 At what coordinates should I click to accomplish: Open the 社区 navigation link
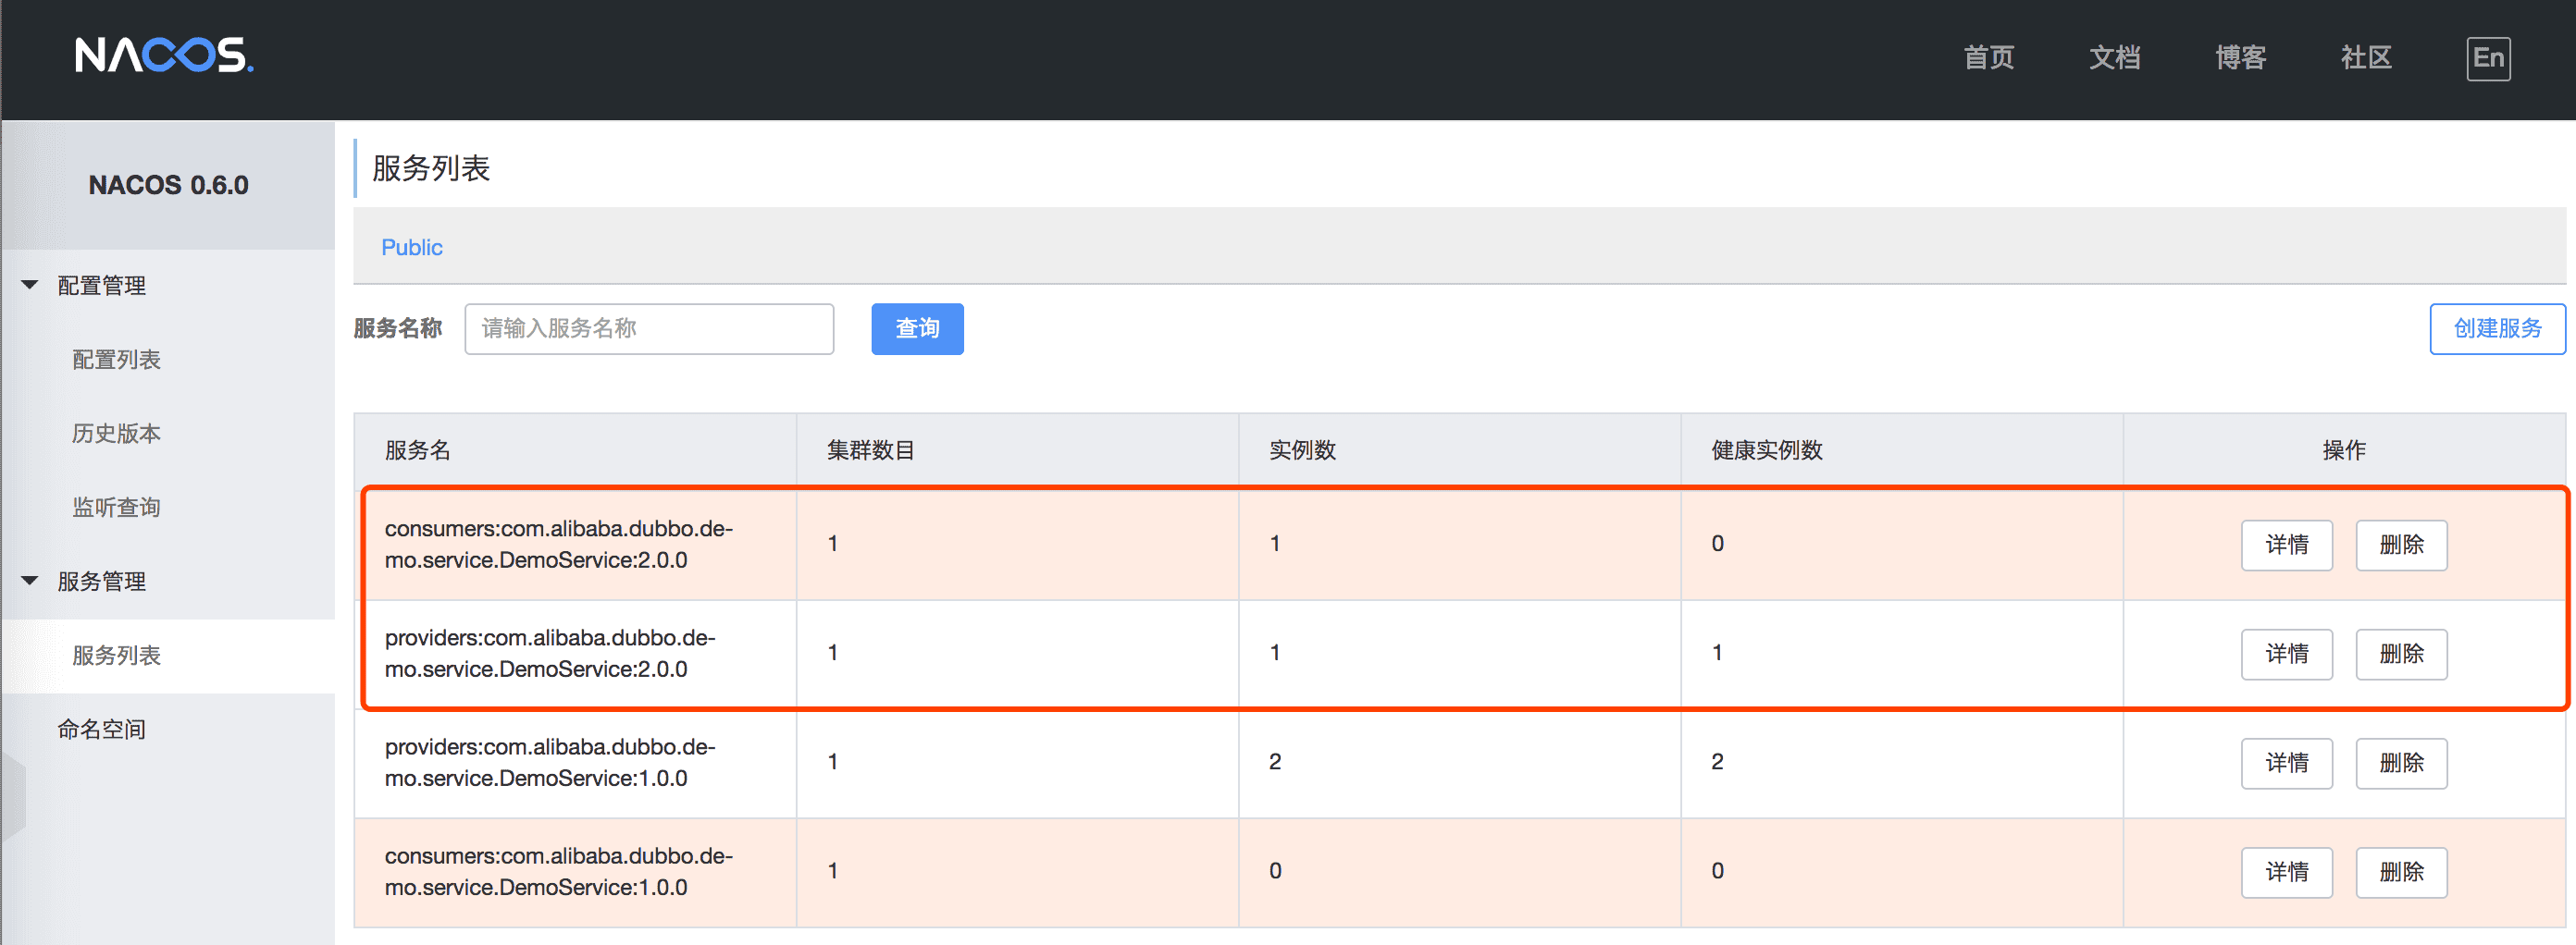click(x=2365, y=58)
